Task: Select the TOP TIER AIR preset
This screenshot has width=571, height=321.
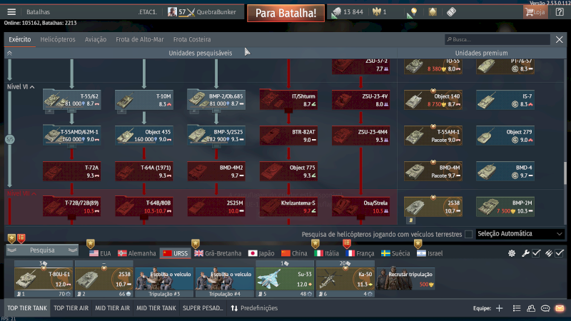Action: [x=71, y=308]
